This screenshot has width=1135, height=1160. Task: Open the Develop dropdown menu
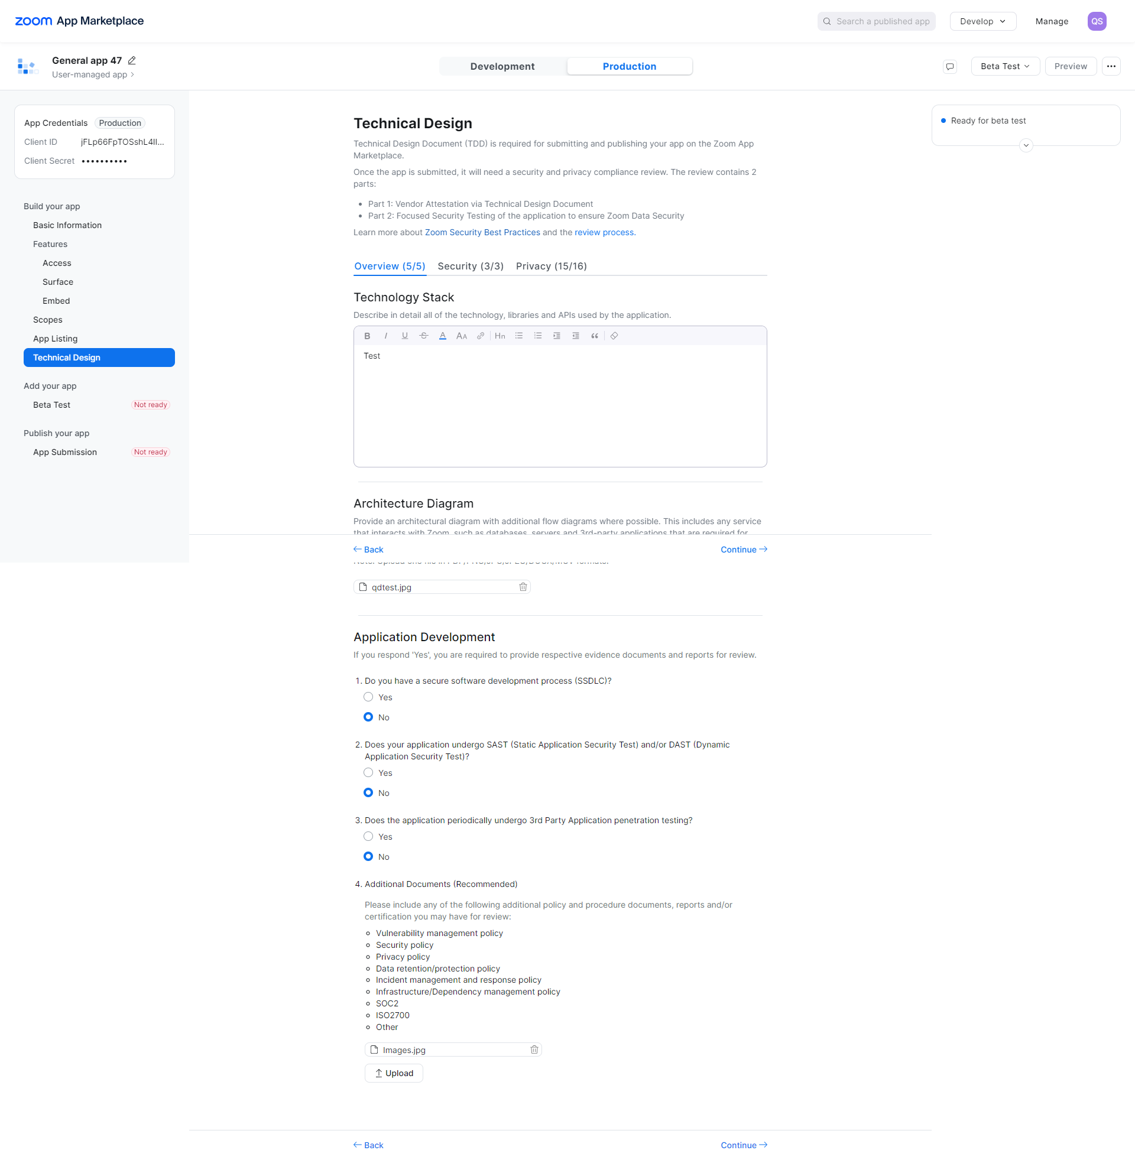[982, 21]
